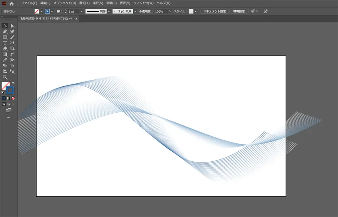The image size is (338, 217).
Task: Swap fill and stroke colors
Action: (13, 83)
